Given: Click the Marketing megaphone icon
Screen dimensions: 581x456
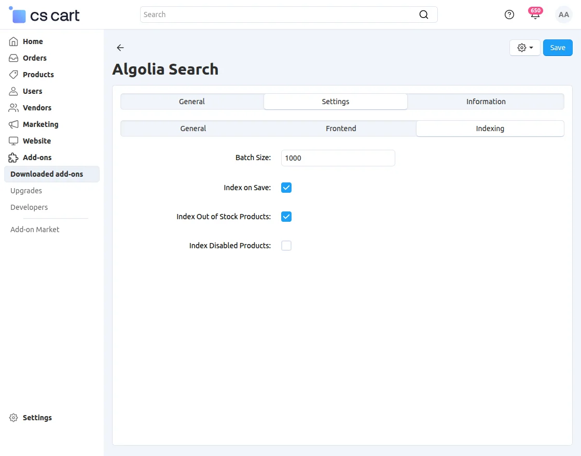Looking at the screenshot, I should (x=13, y=124).
